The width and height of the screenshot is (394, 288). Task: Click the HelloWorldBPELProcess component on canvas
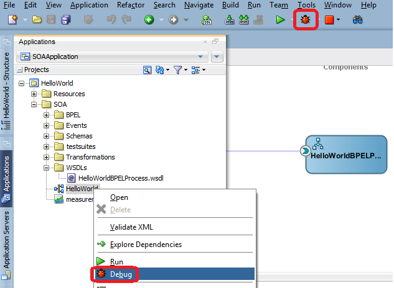point(346,155)
